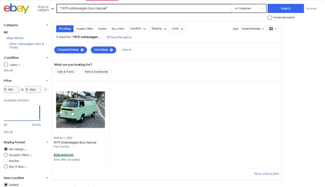Check the Used condition checkbox
The height and width of the screenshot is (187, 325).
[6, 64]
